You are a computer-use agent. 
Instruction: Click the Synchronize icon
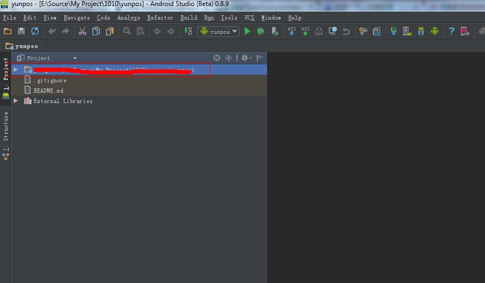coord(34,31)
